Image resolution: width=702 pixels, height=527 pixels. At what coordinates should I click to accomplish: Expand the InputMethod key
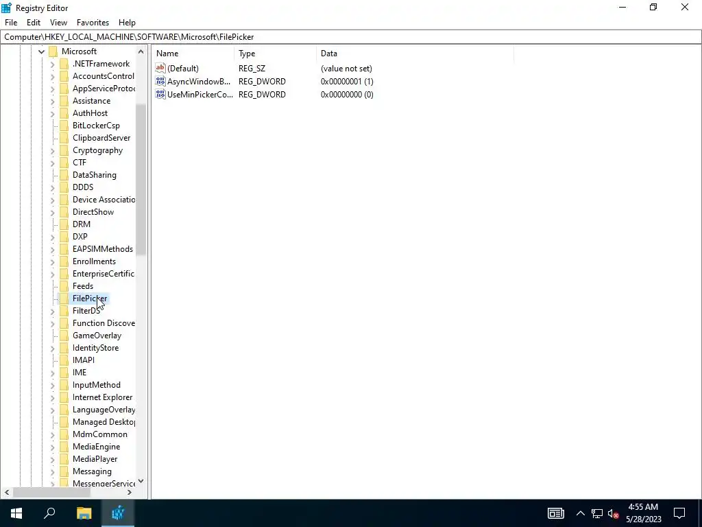coord(52,385)
